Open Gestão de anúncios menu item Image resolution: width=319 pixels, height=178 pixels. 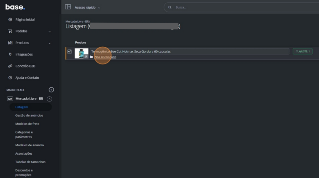pos(29,115)
